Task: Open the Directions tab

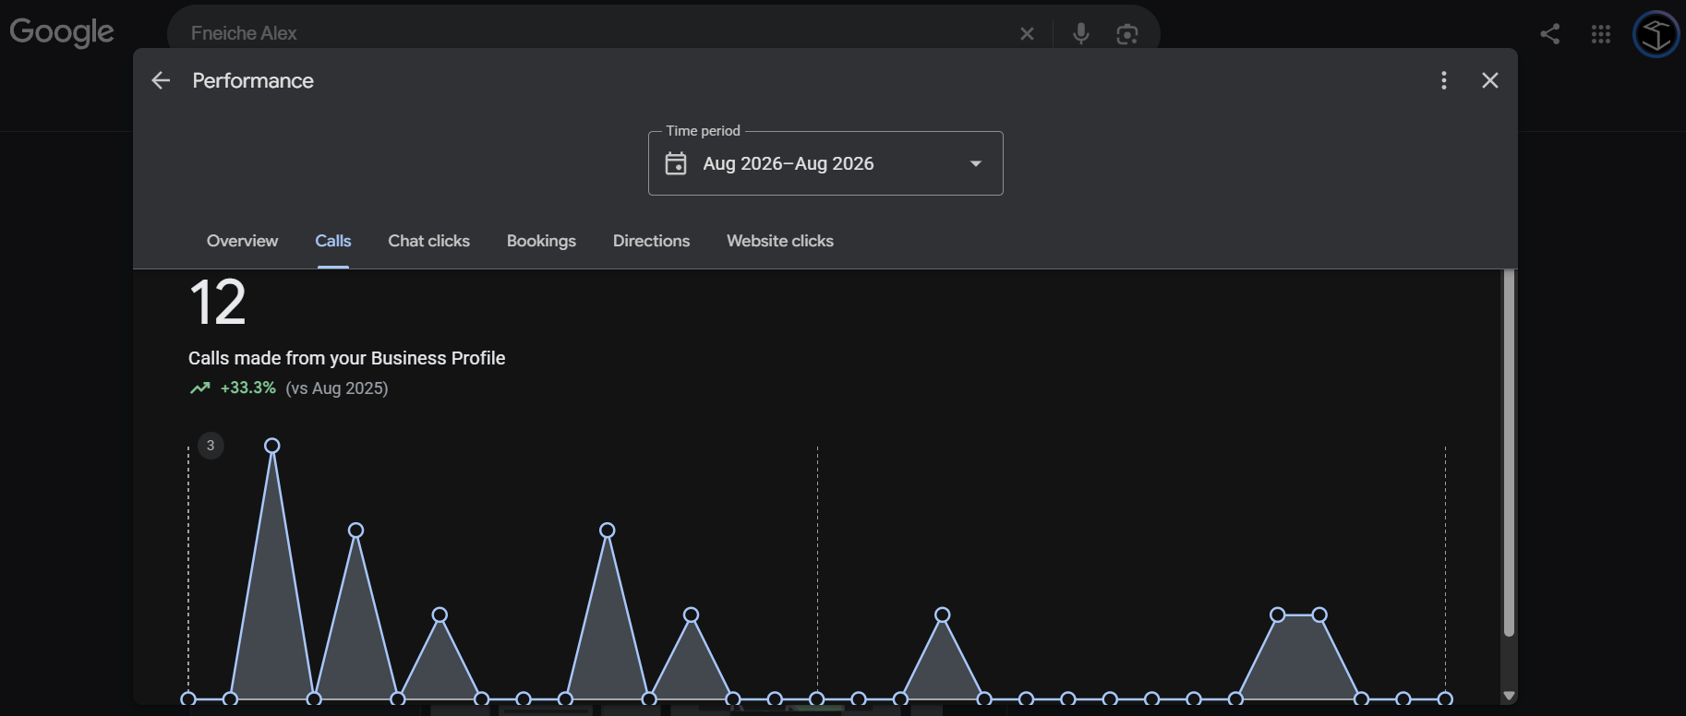Action: [x=652, y=241]
